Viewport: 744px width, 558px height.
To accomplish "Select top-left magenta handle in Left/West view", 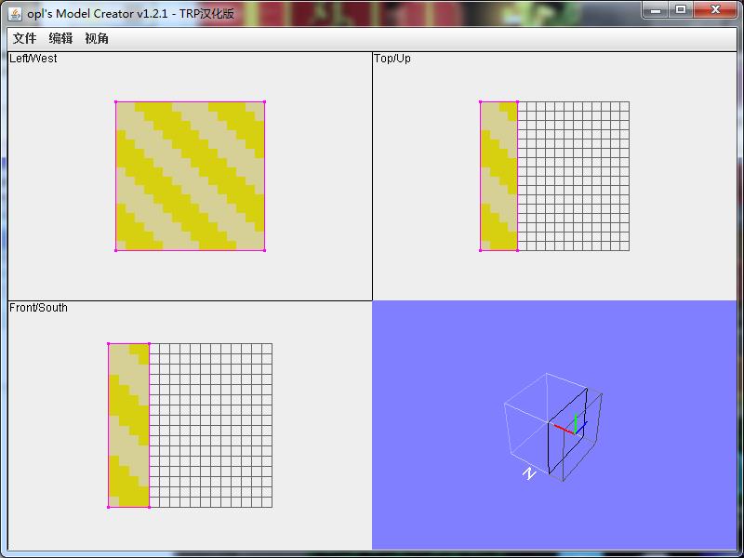I will point(116,102).
